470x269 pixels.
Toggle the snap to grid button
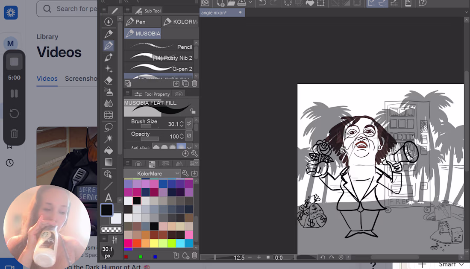394,3
